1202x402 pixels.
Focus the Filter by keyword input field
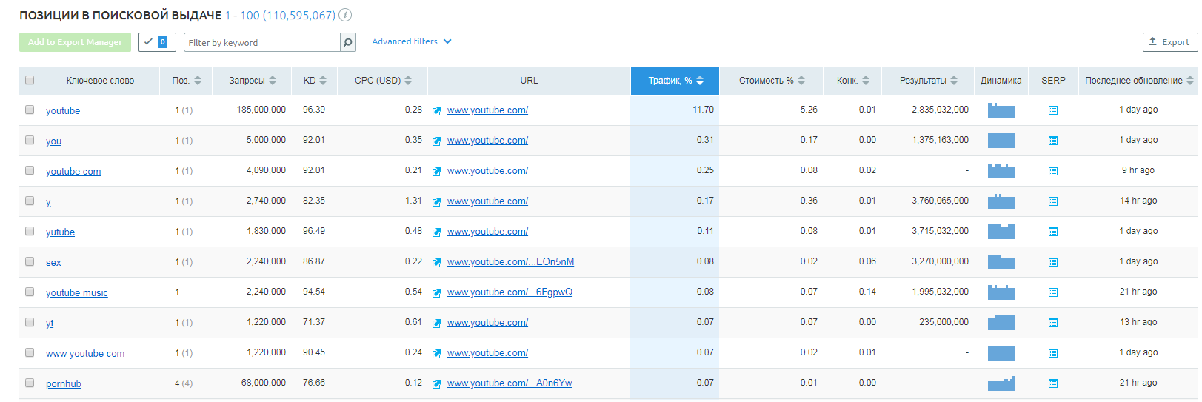(x=262, y=42)
